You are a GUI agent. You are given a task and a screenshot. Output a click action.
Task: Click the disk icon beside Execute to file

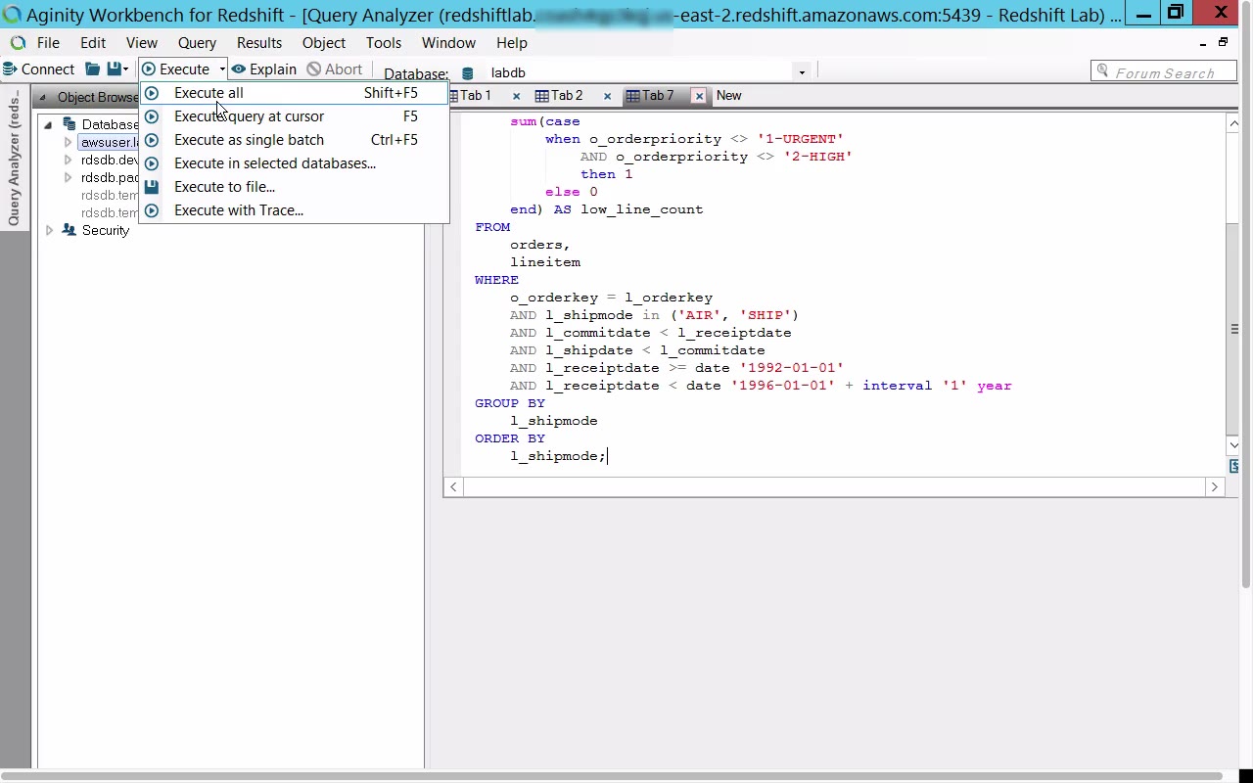coord(152,187)
